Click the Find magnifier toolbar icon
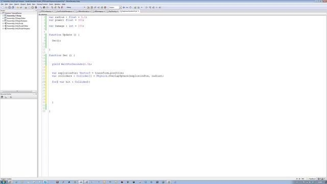This screenshot has width=327, height=184. coord(41,7)
